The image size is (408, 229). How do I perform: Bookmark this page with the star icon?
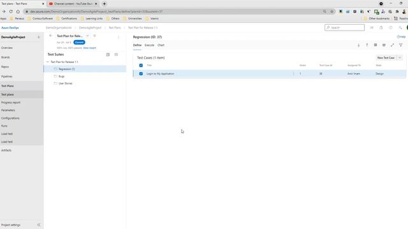pyautogui.click(x=331, y=11)
